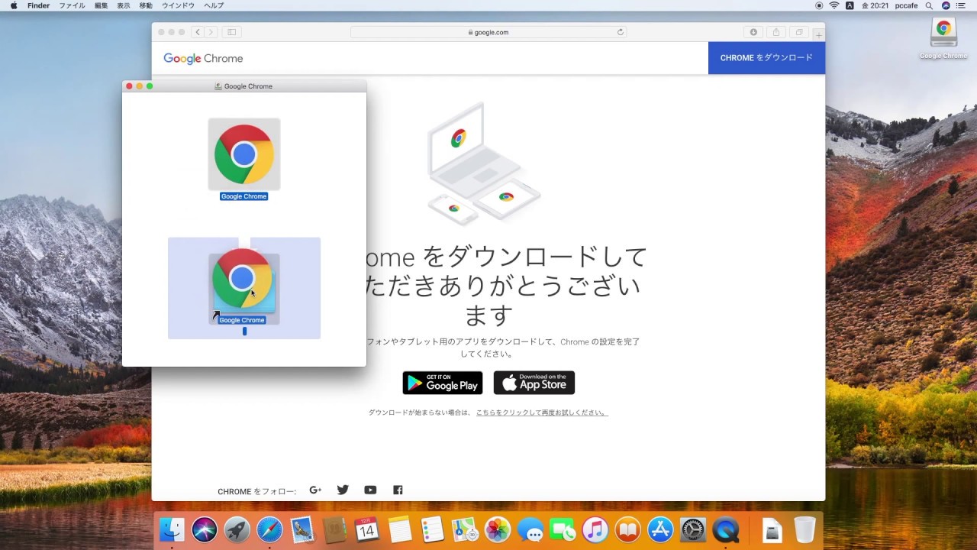The height and width of the screenshot is (550, 977).
Task: Reload the google.com page in Safari
Action: coord(620,32)
